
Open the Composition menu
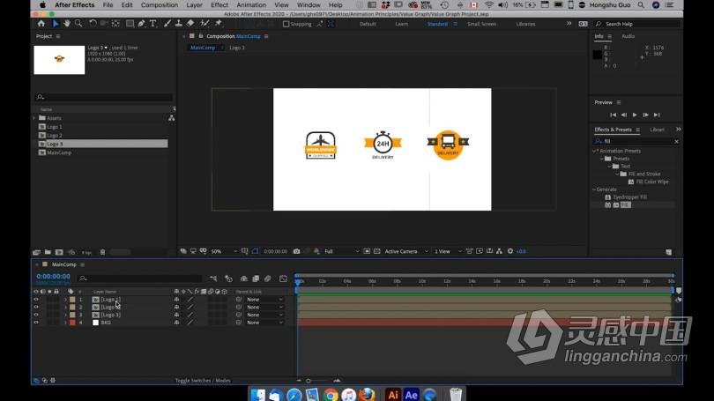160,5
